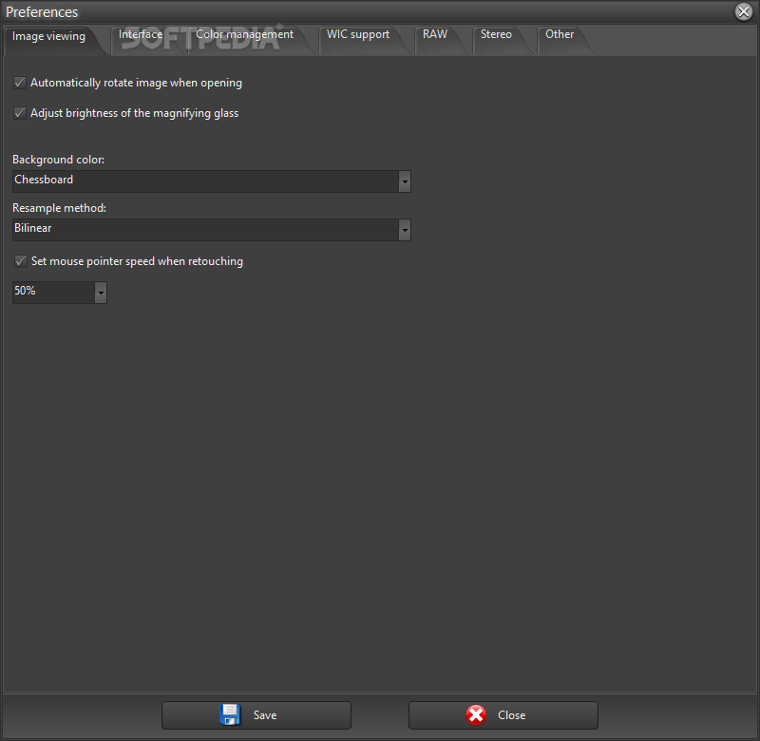
Task: Click the Background color label
Action: [58, 160]
